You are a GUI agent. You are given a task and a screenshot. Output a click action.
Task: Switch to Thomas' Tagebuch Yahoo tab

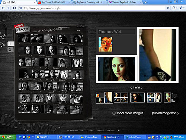click(x=125, y=2)
